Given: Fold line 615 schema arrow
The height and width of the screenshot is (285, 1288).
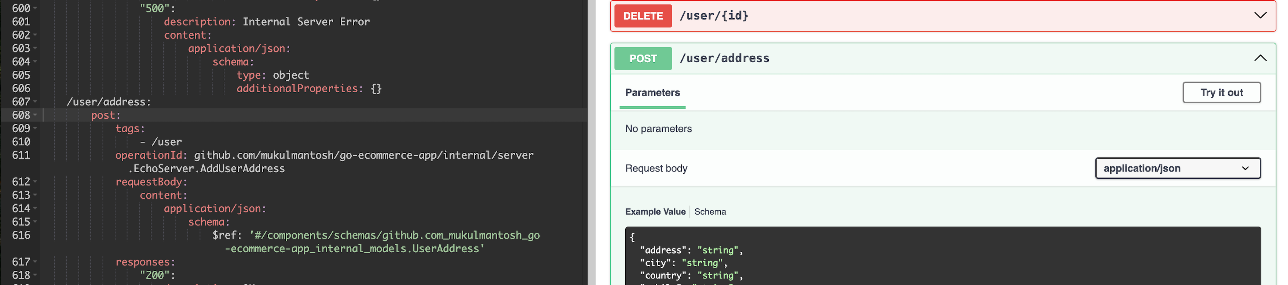Looking at the screenshot, I should (35, 222).
